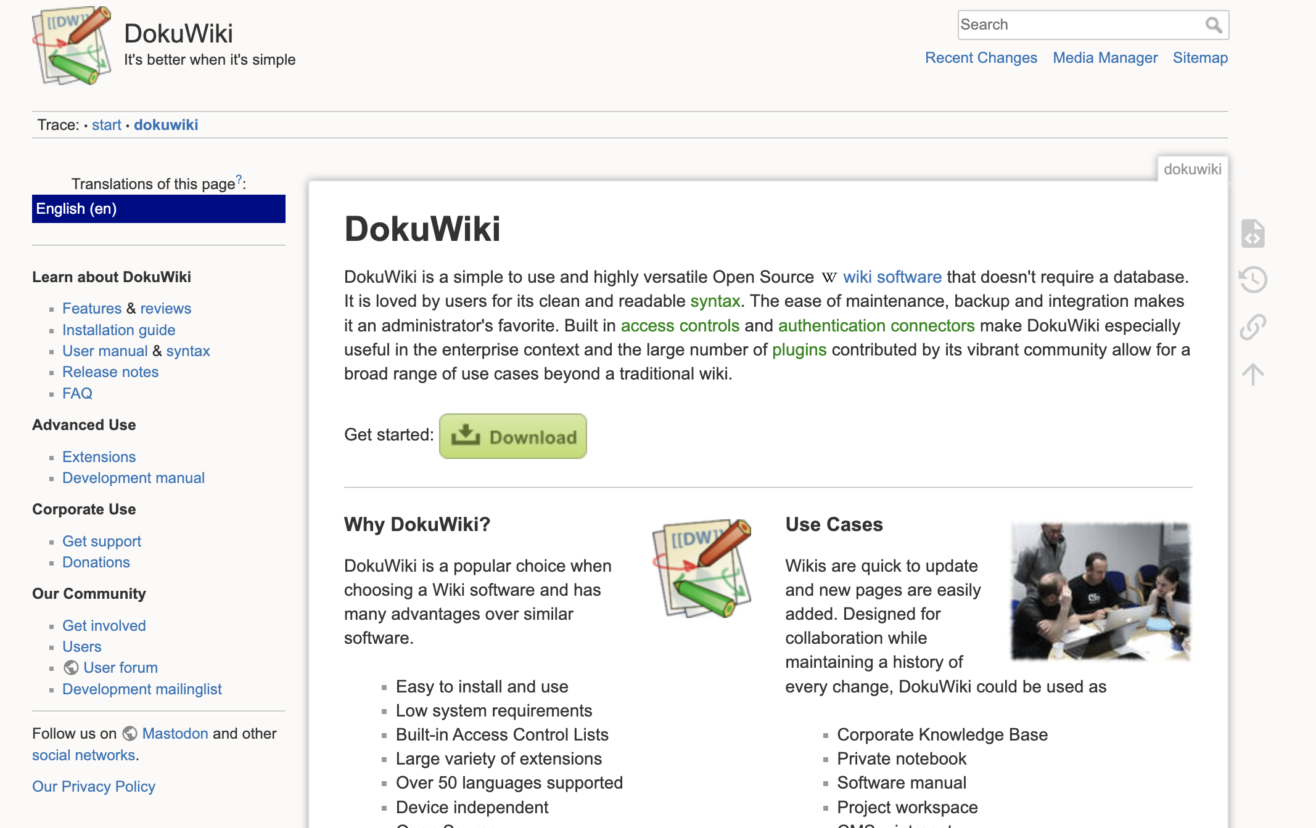Click the DokuWiki logo in the header
This screenshot has height=828, width=1316.
[x=72, y=46]
